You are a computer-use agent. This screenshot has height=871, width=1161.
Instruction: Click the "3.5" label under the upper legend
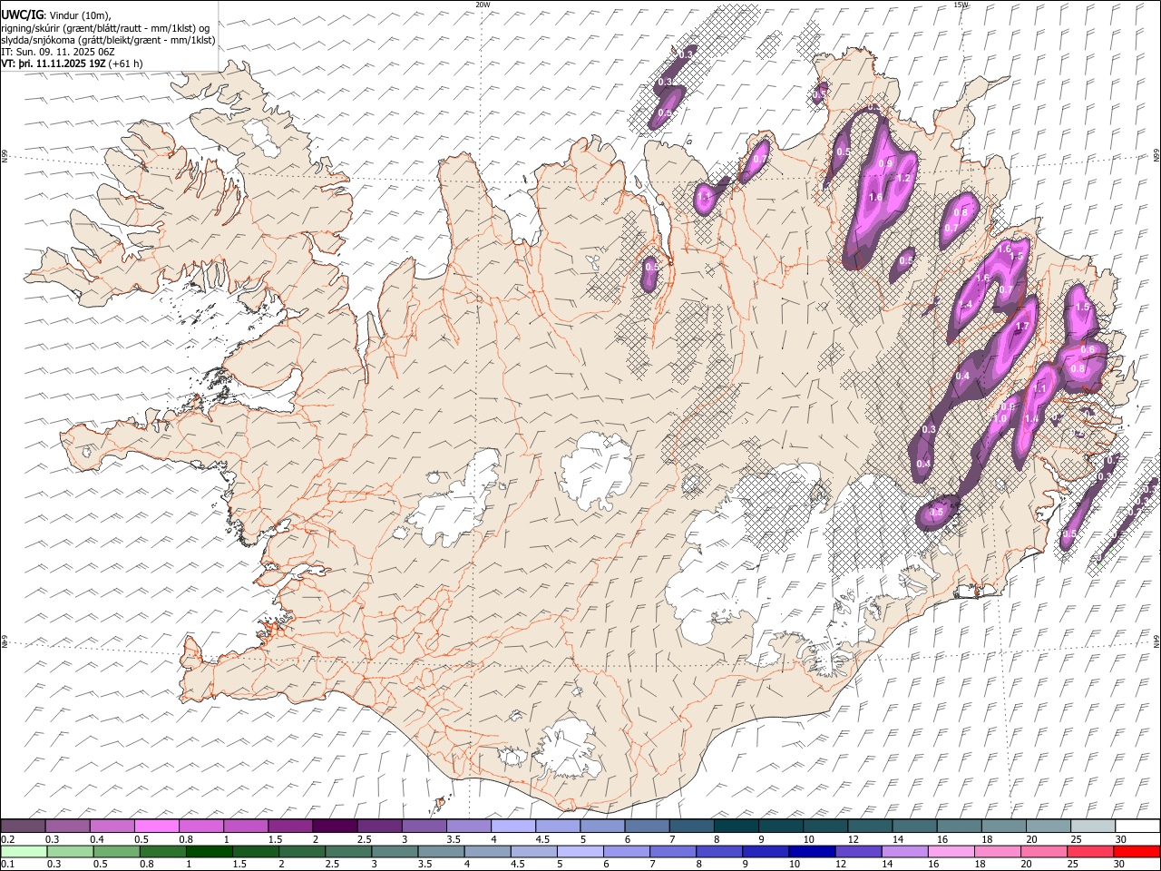[454, 839]
